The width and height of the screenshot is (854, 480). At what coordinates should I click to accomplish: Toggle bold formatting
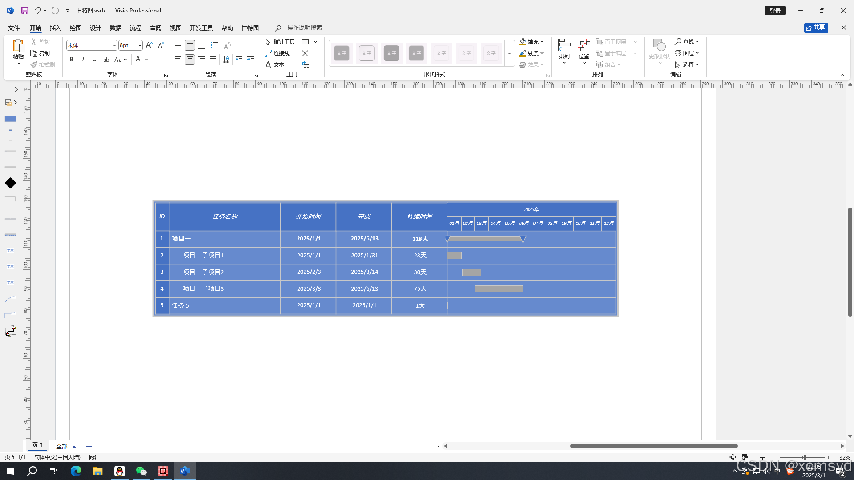click(72, 60)
